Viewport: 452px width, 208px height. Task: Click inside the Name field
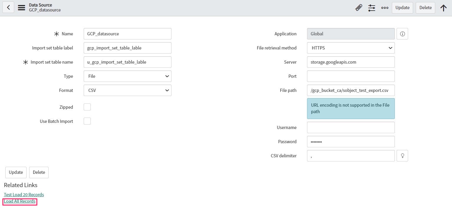point(127,34)
